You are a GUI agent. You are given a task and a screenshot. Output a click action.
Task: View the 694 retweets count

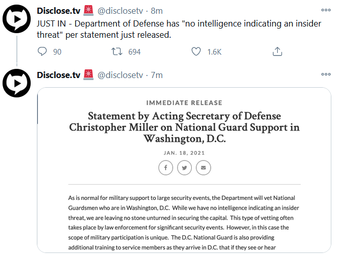coord(134,52)
